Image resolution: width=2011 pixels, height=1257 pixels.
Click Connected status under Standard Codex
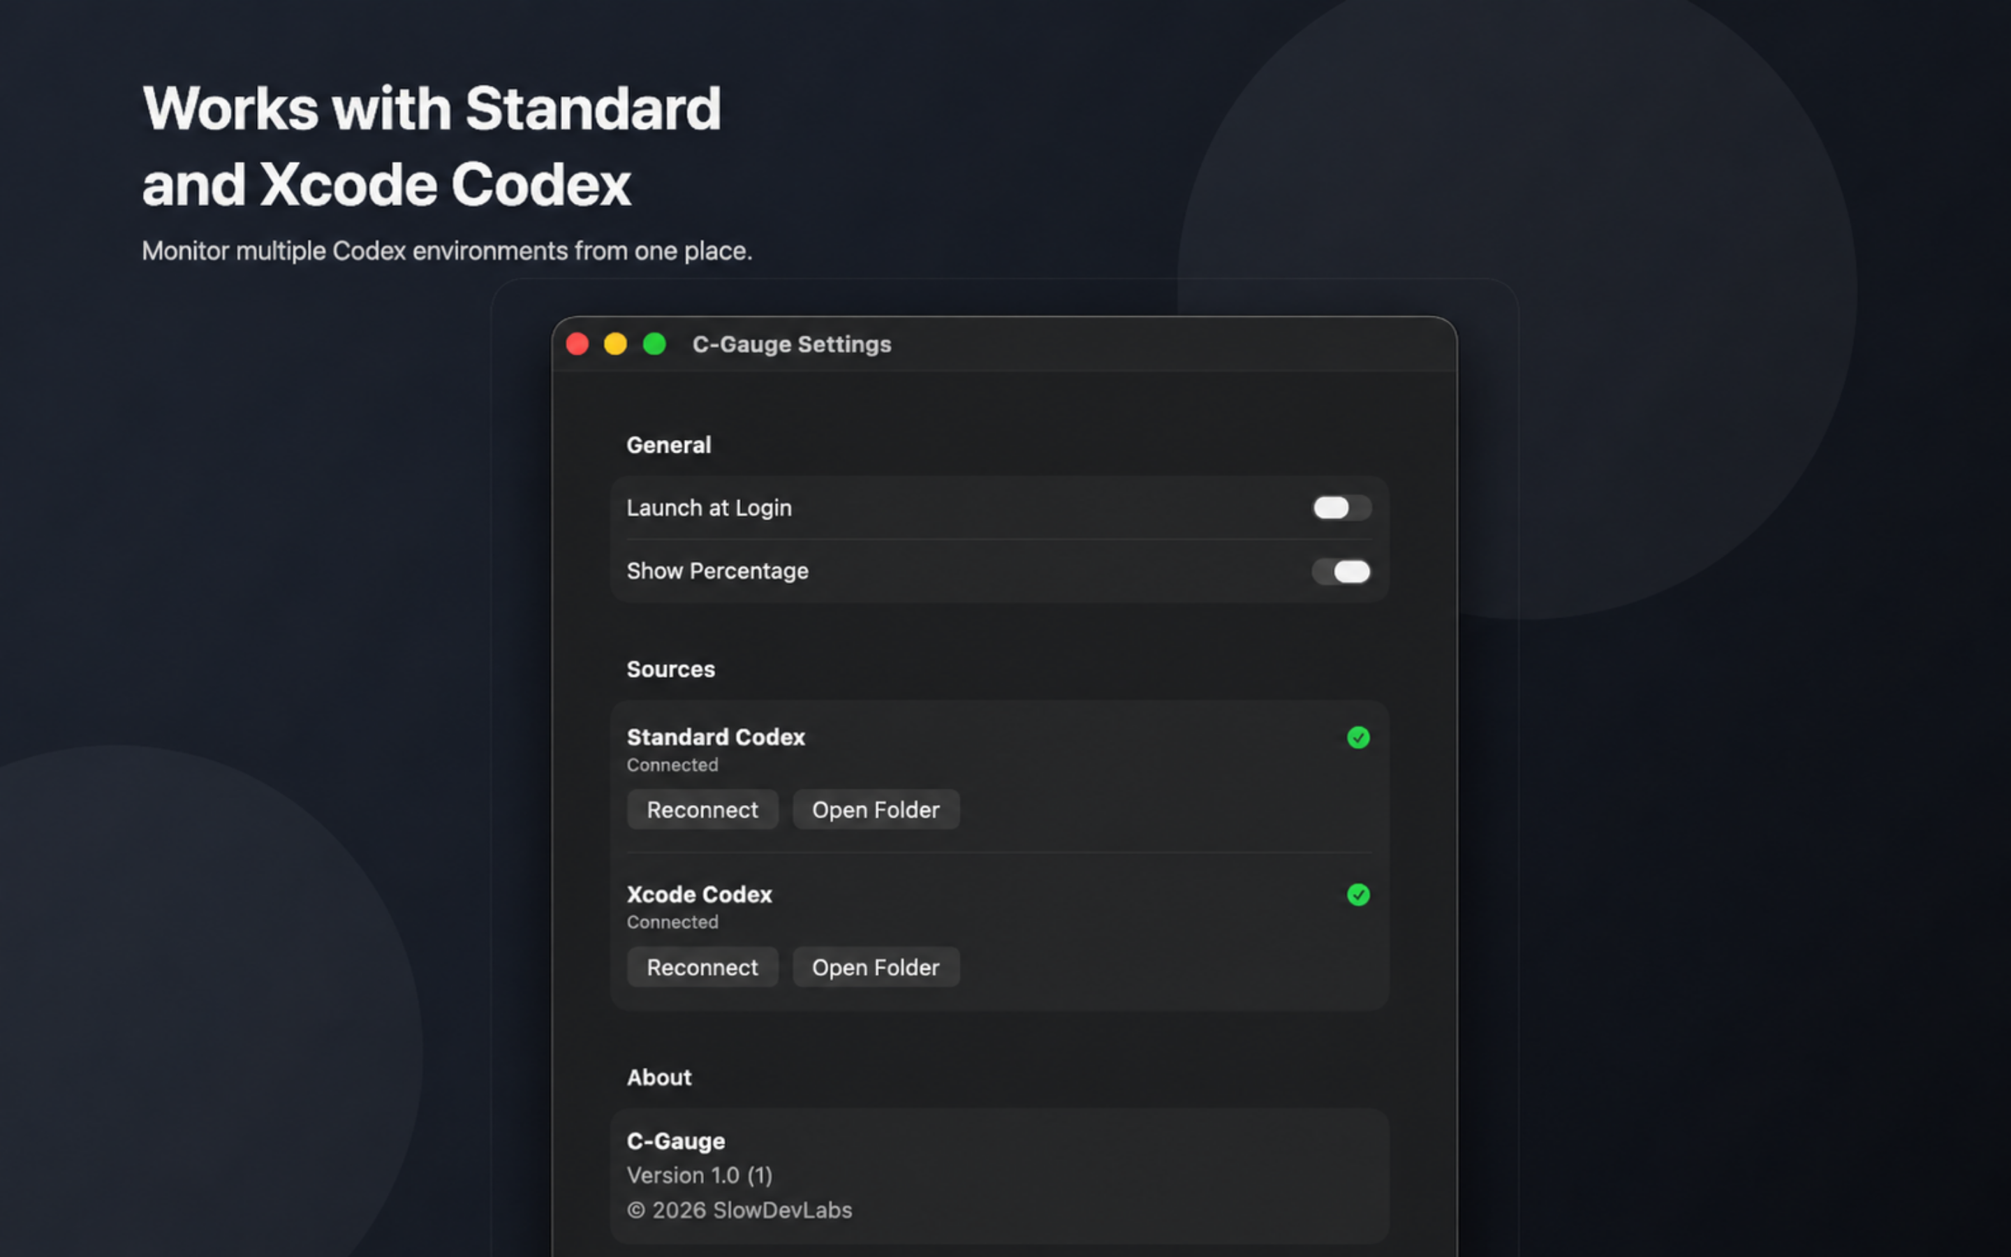672,765
